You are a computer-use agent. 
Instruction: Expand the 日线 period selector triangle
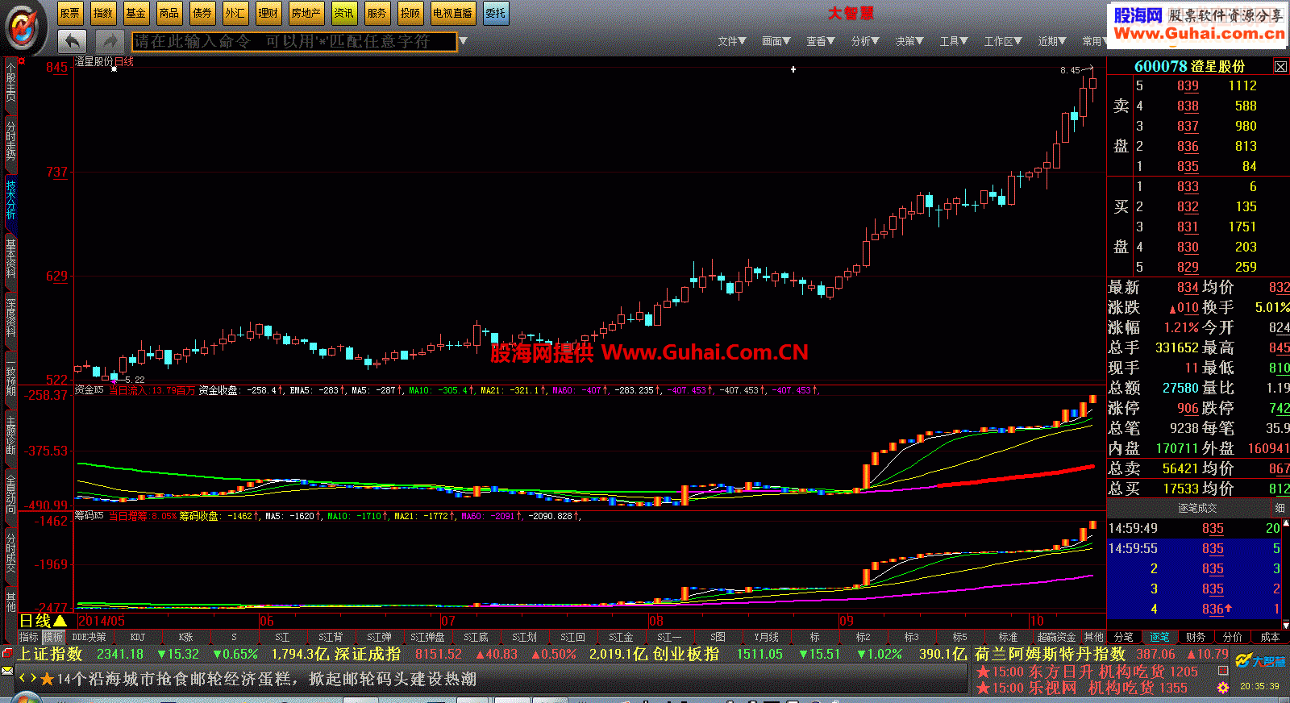(60, 621)
